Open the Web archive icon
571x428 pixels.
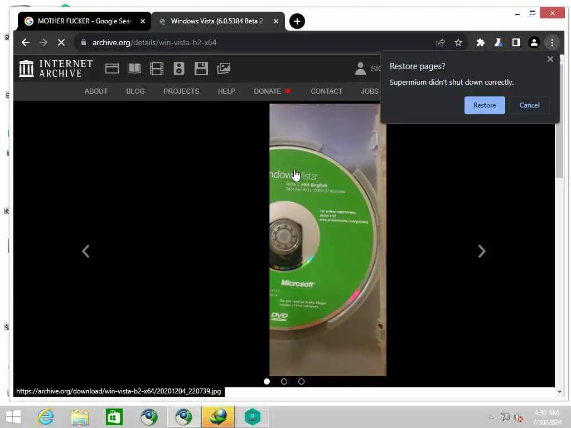(x=112, y=69)
